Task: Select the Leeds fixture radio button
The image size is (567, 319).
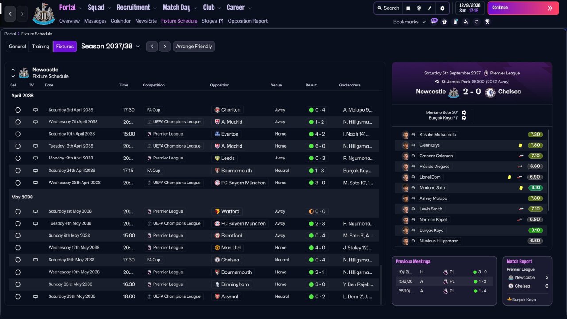Action: pyautogui.click(x=18, y=158)
